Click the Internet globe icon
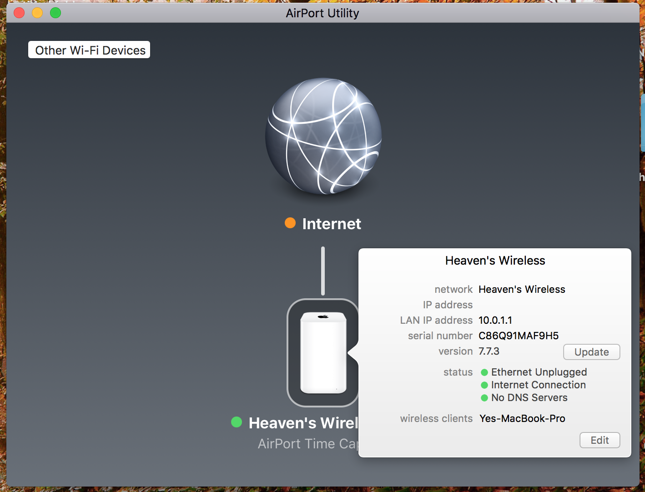The width and height of the screenshot is (645, 492). [x=323, y=136]
